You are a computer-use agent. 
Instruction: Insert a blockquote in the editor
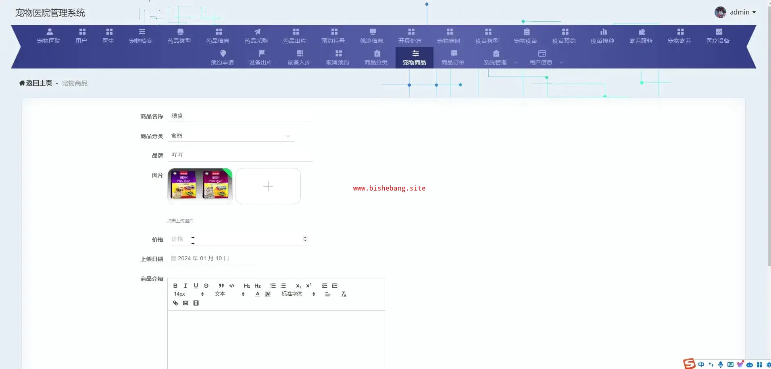point(221,286)
